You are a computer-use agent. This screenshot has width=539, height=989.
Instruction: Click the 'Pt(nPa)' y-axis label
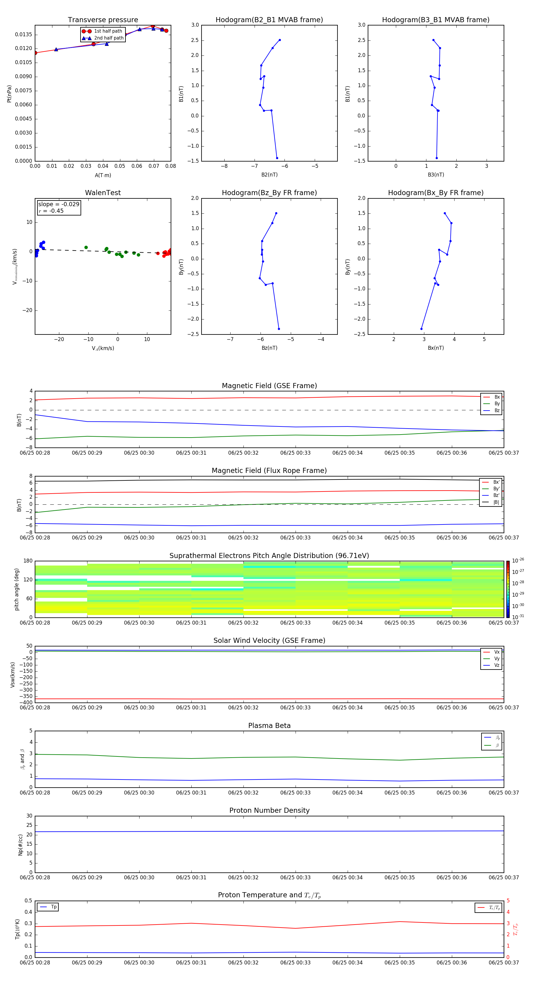(9, 94)
